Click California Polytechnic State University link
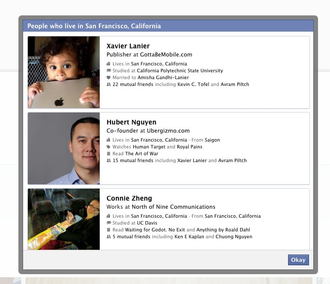Screen dimensions: 330x284 [x=180, y=71]
